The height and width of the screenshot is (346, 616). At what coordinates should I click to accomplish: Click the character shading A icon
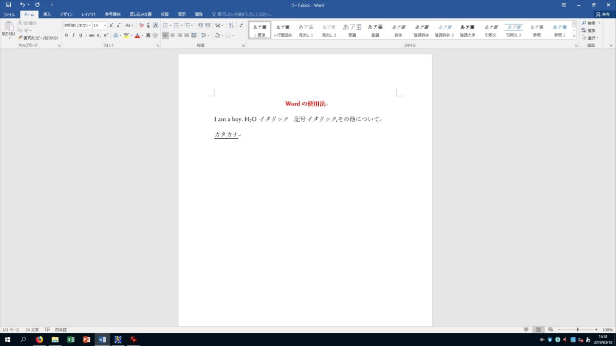pyautogui.click(x=148, y=35)
